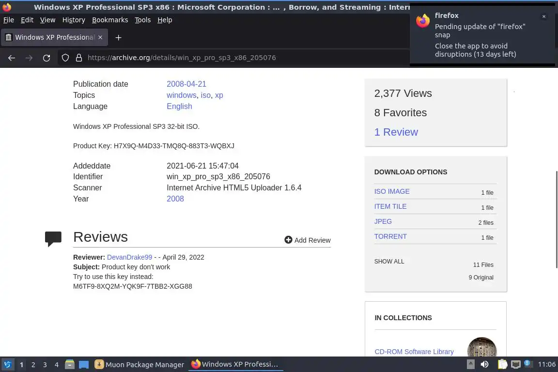Open the History menu
558x372 pixels.
[74, 20]
